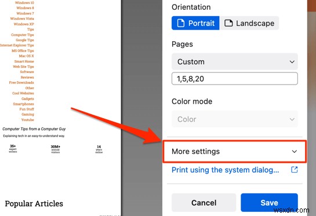Click the custom page range field
Image resolution: width=316 pixels, height=216 pixels.
[x=235, y=79]
